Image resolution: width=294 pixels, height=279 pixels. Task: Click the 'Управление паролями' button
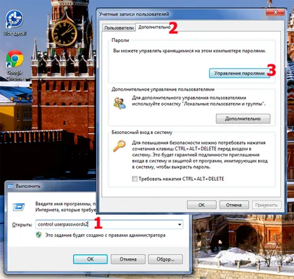239,73
